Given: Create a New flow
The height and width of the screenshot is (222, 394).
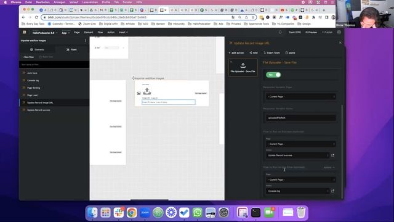Looking at the screenshot, I should pyautogui.click(x=28, y=57).
